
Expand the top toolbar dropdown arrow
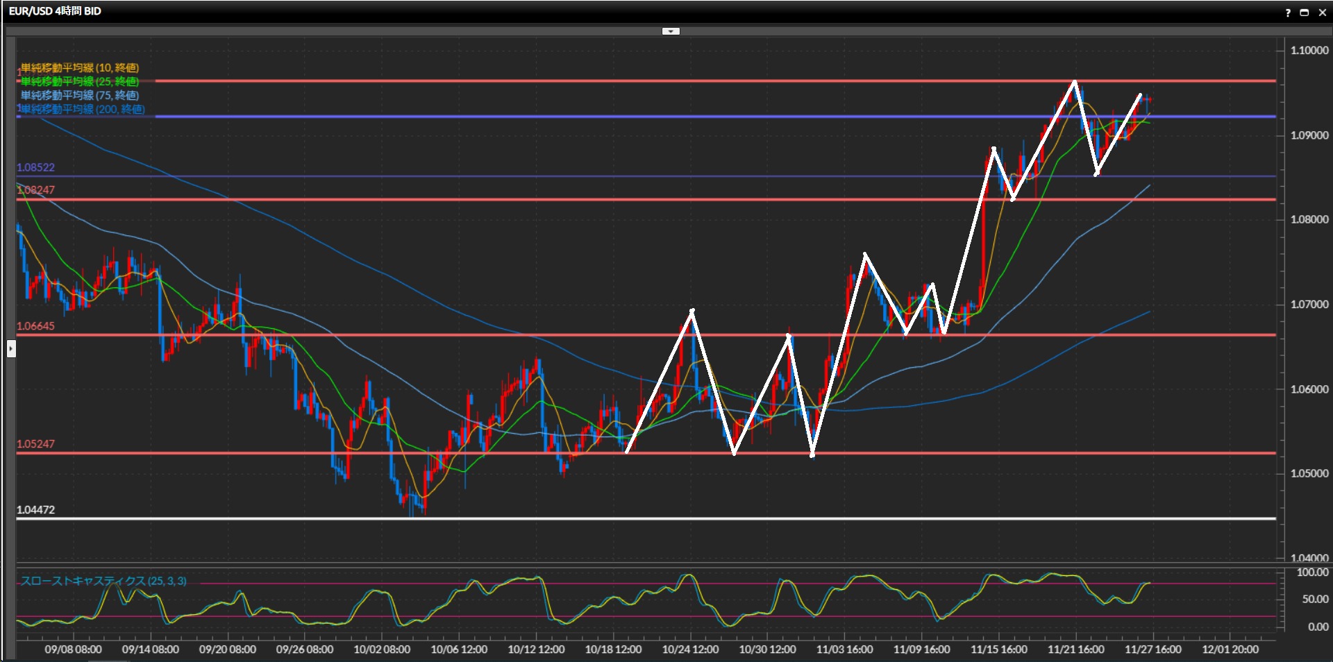[671, 31]
